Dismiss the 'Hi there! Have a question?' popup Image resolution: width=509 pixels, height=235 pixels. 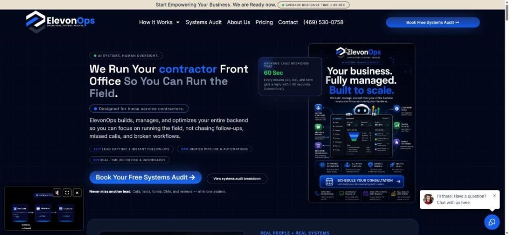494,195
